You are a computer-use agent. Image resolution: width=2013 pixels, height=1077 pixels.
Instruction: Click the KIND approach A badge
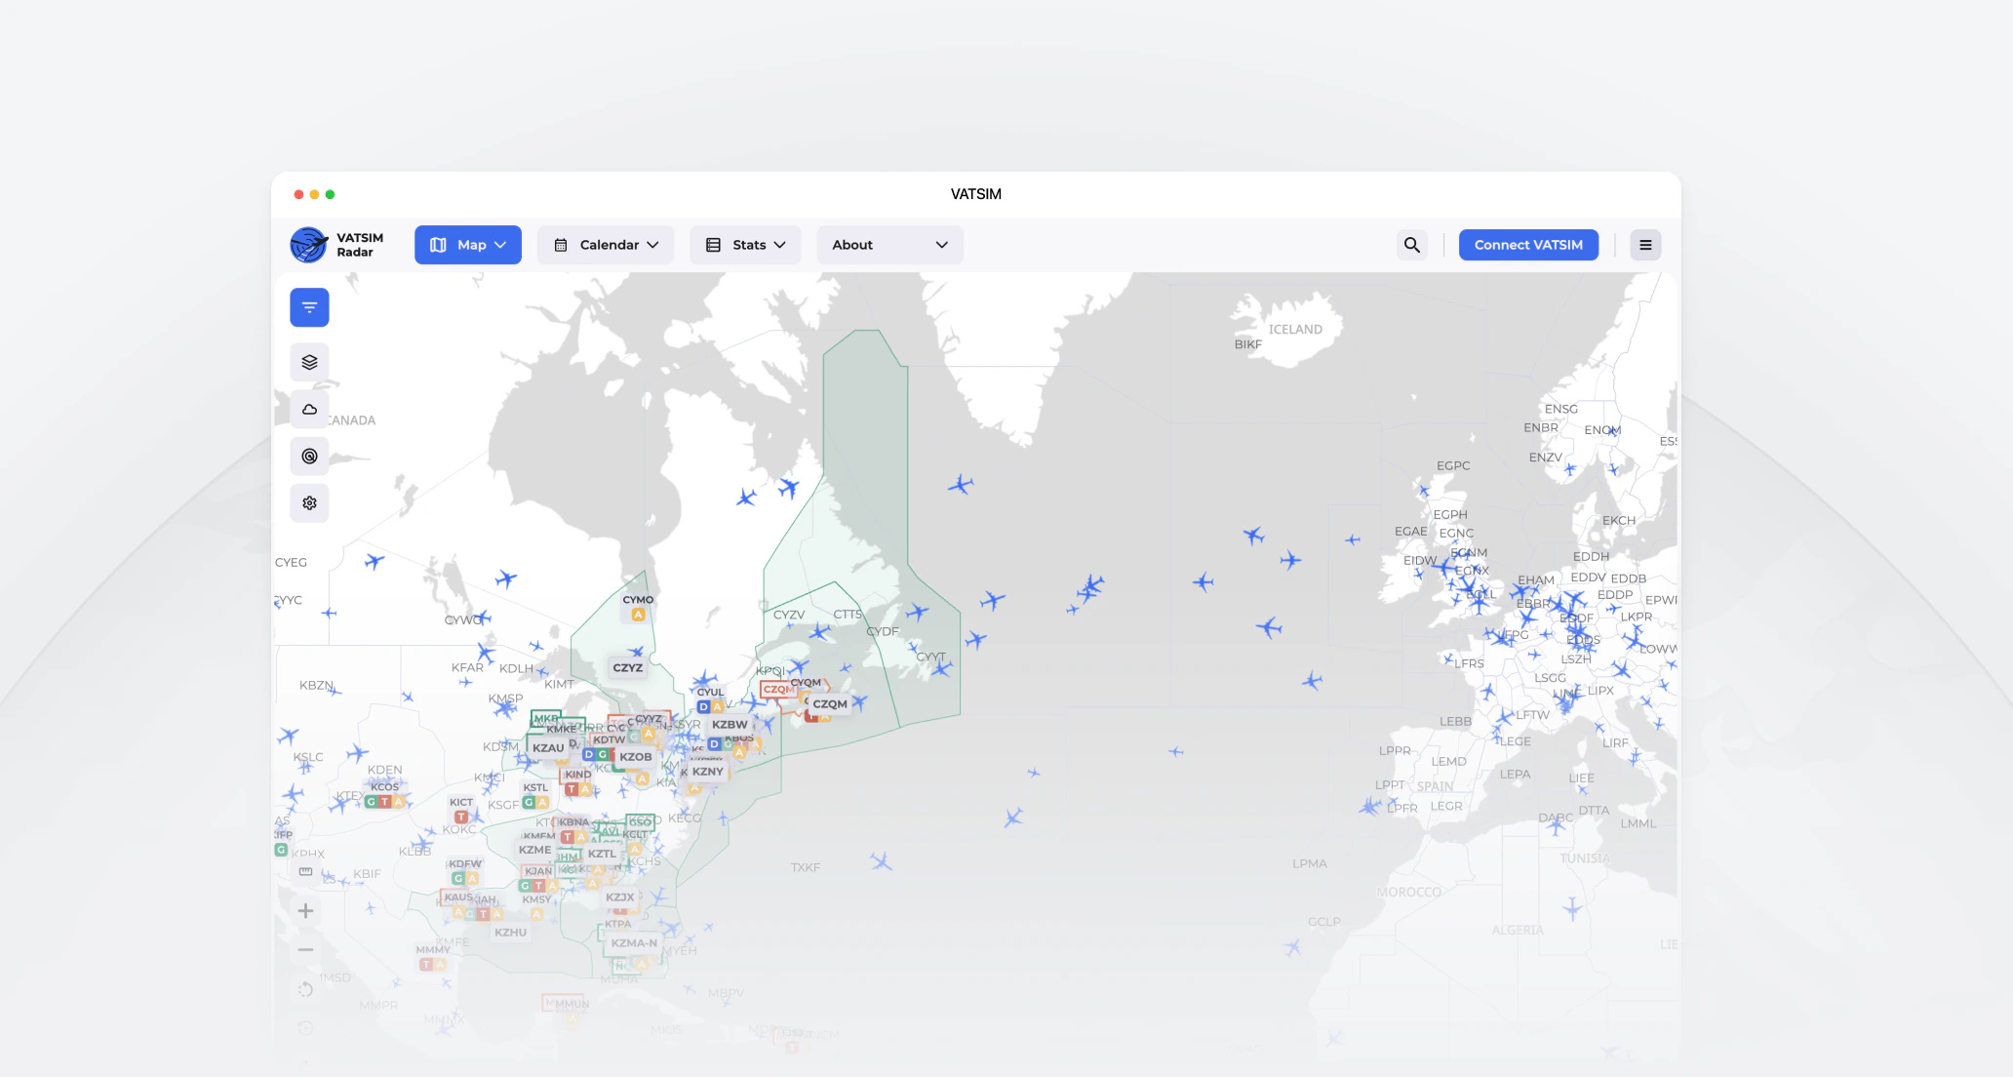point(585,789)
